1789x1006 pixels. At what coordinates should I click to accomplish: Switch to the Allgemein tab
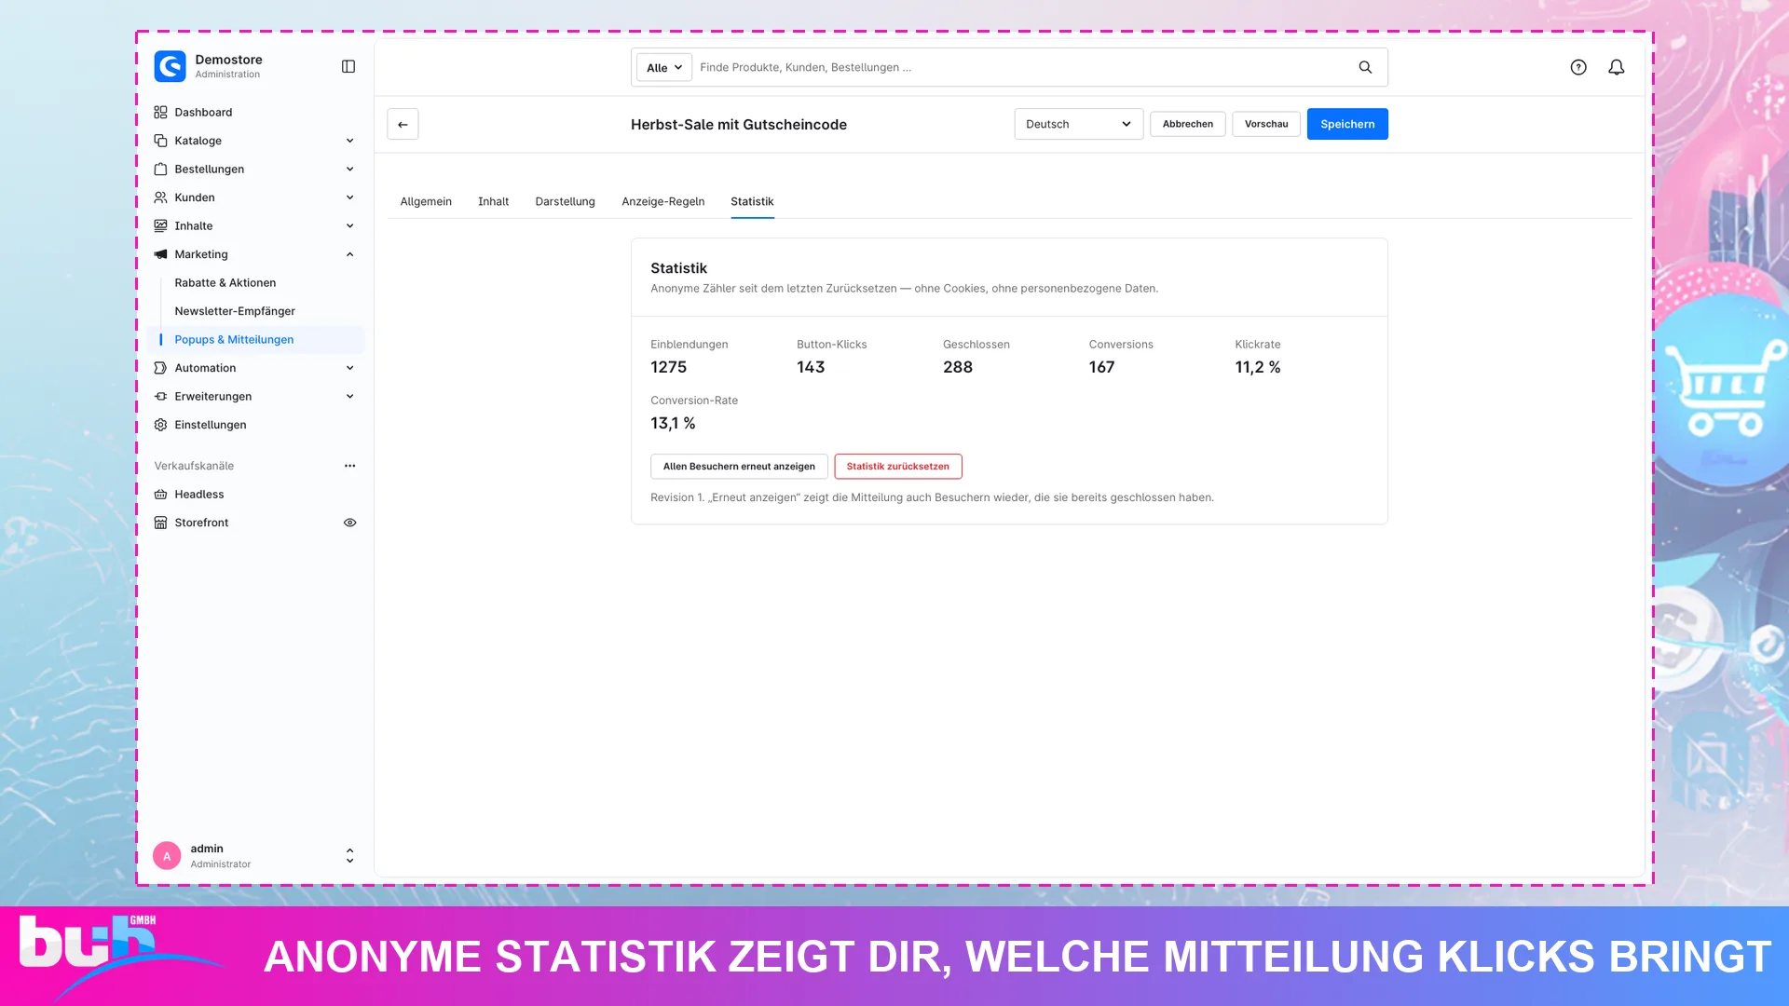point(426,201)
